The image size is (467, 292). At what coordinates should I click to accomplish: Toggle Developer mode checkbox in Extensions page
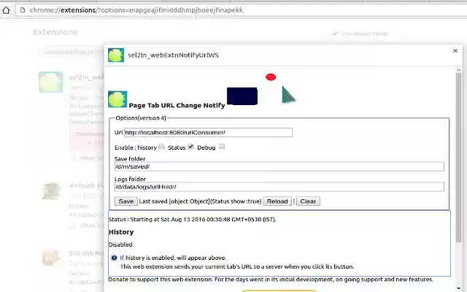point(335,34)
